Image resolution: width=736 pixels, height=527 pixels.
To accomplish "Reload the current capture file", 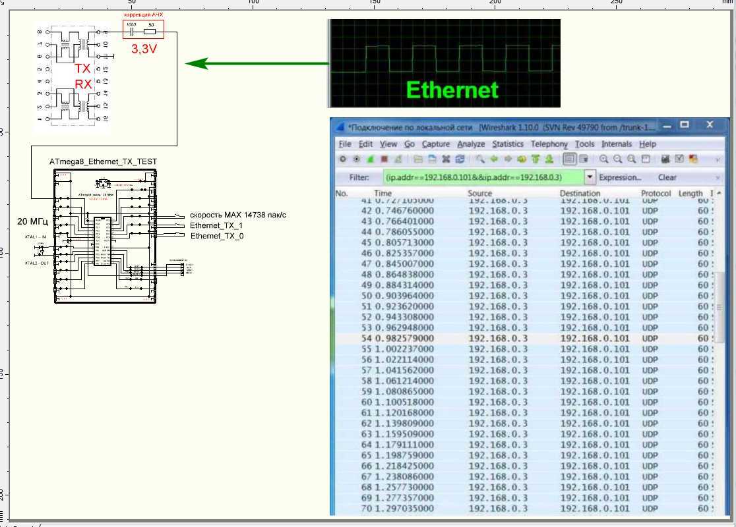I will [x=460, y=159].
